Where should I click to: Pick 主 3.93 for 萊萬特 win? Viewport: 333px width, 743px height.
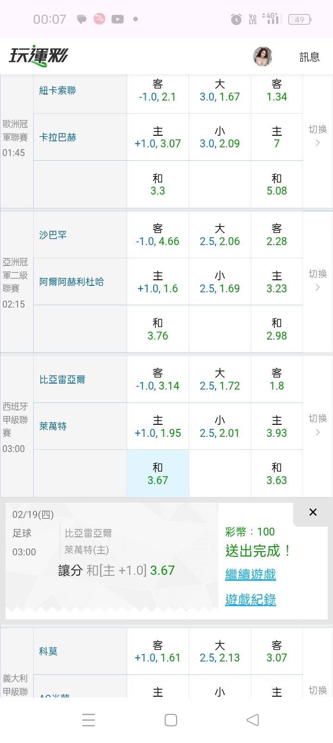click(277, 426)
